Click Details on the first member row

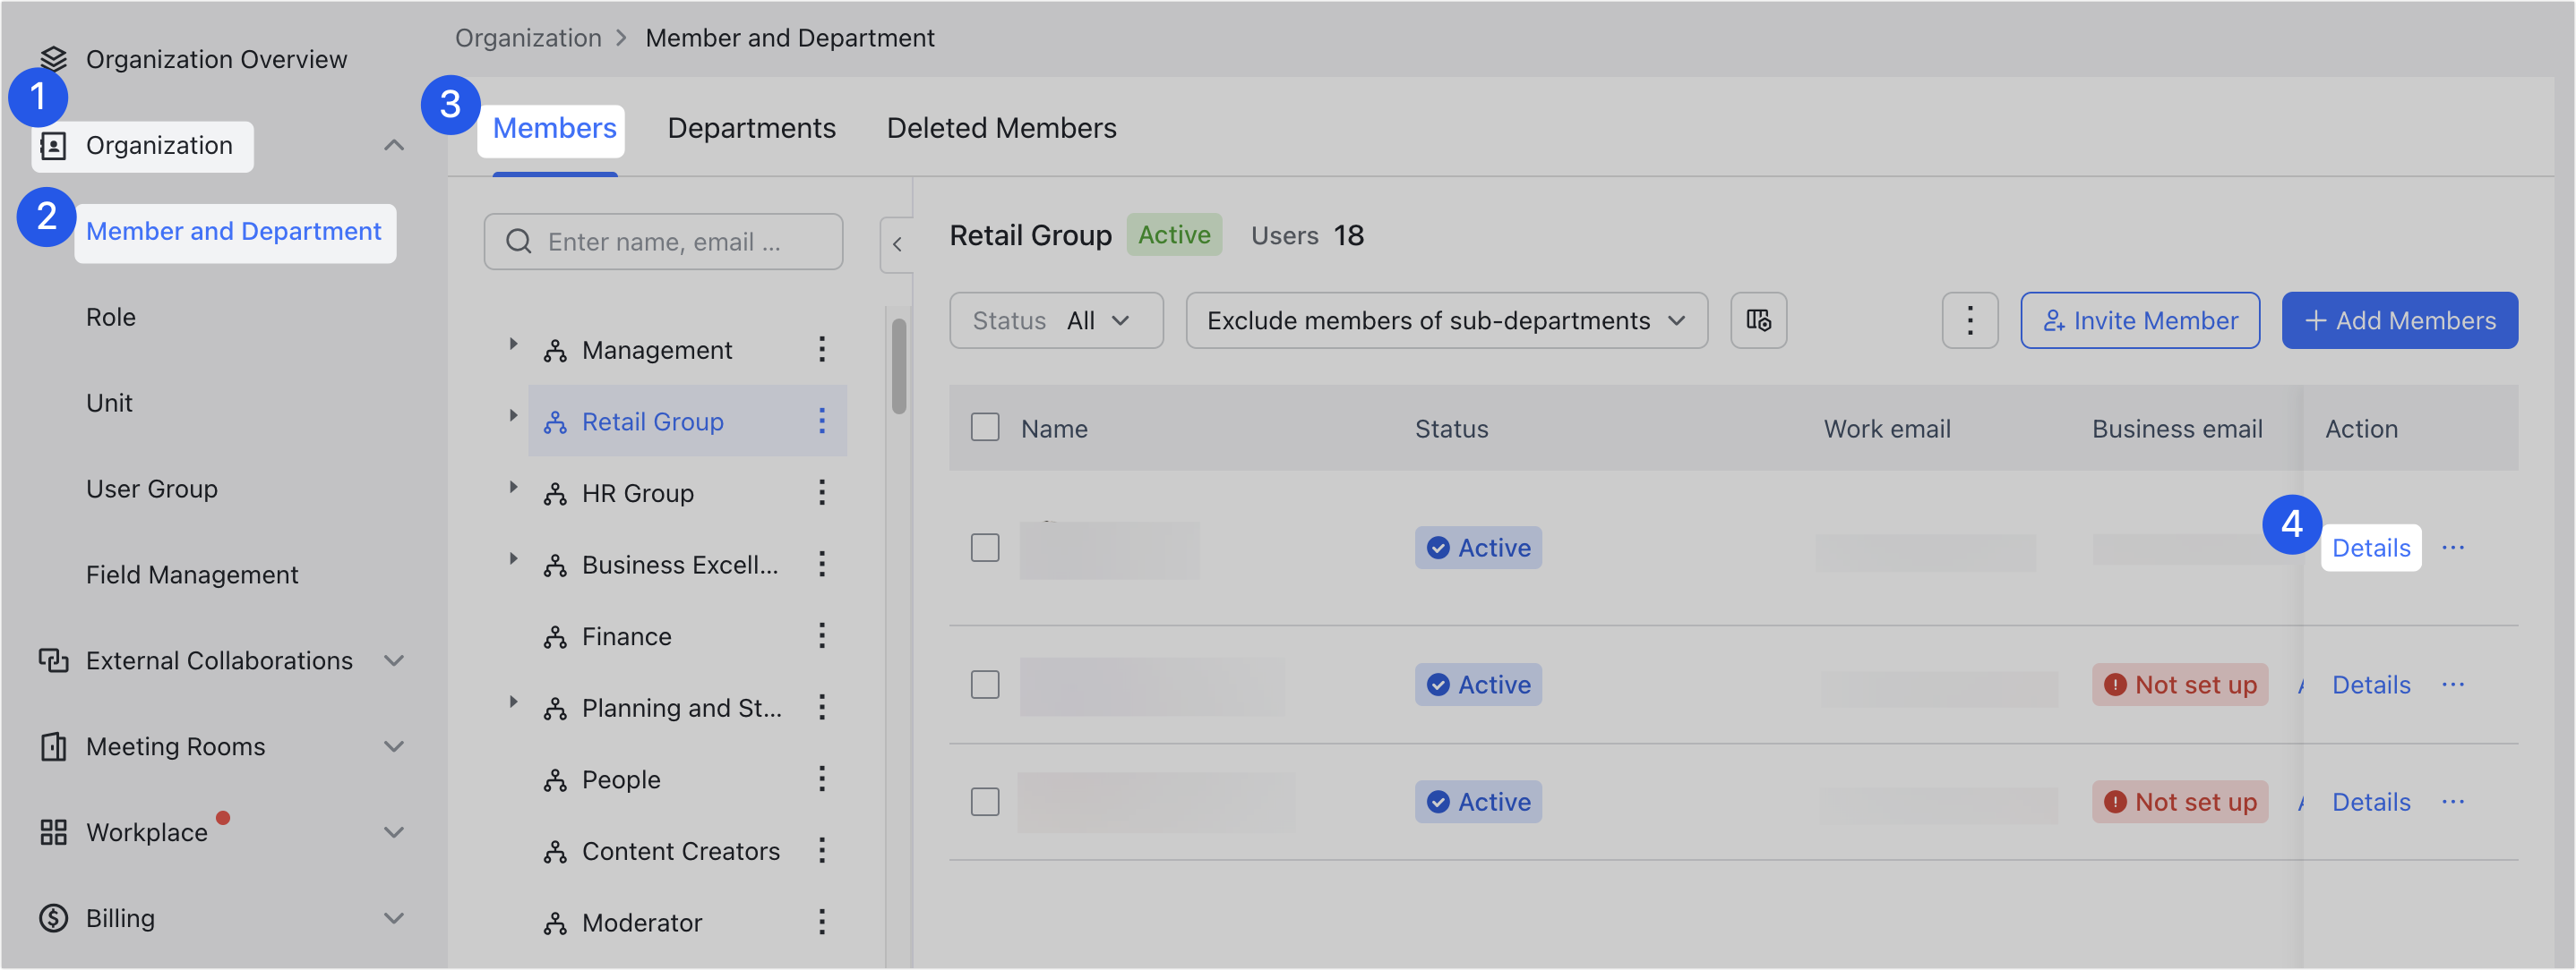click(x=2371, y=548)
